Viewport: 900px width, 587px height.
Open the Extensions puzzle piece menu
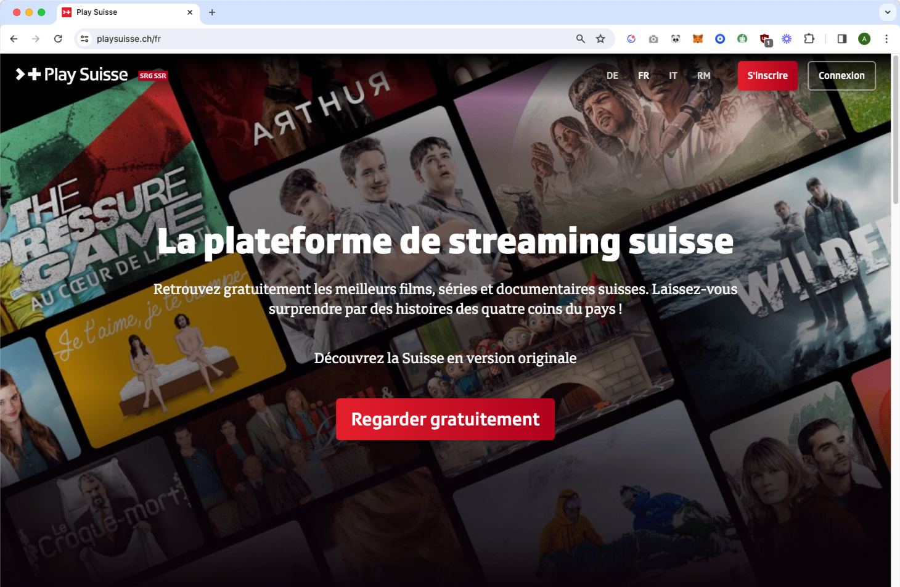click(x=809, y=39)
